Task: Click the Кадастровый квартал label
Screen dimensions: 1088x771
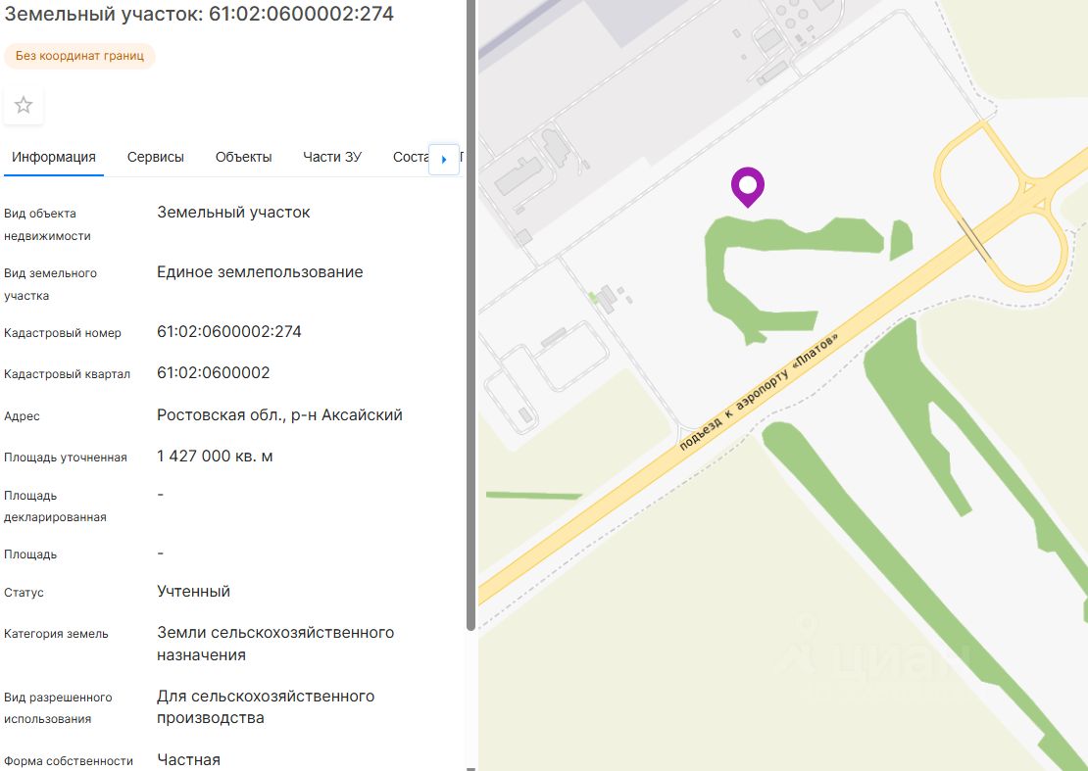Action: [68, 374]
